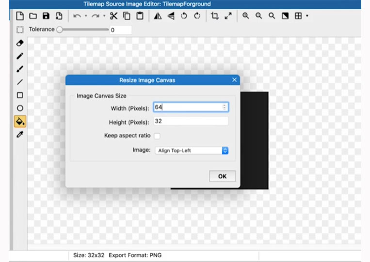Click the Tolerance slider handle
The width and height of the screenshot is (370, 262).
tap(60, 30)
